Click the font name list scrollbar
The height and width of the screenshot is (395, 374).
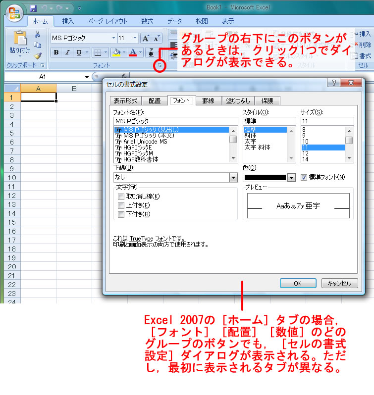(x=233, y=145)
